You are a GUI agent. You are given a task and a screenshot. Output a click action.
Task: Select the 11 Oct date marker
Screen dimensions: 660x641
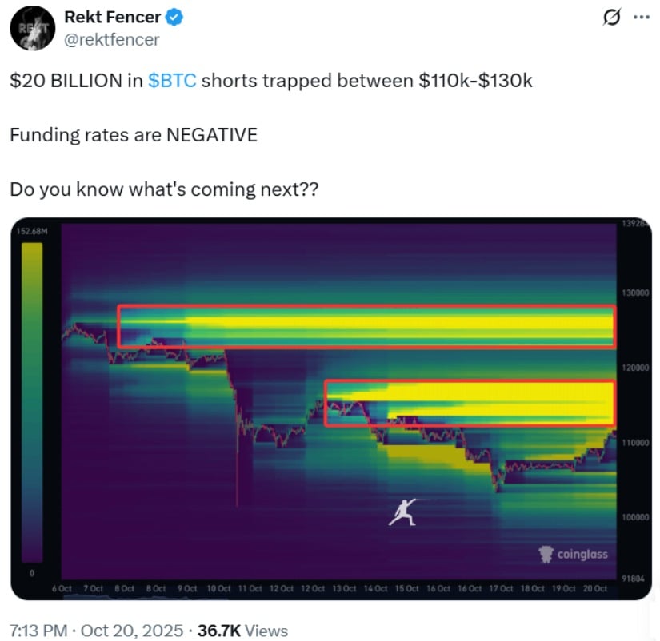250,588
